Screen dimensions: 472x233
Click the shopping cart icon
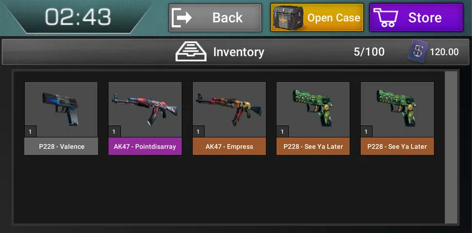point(385,17)
